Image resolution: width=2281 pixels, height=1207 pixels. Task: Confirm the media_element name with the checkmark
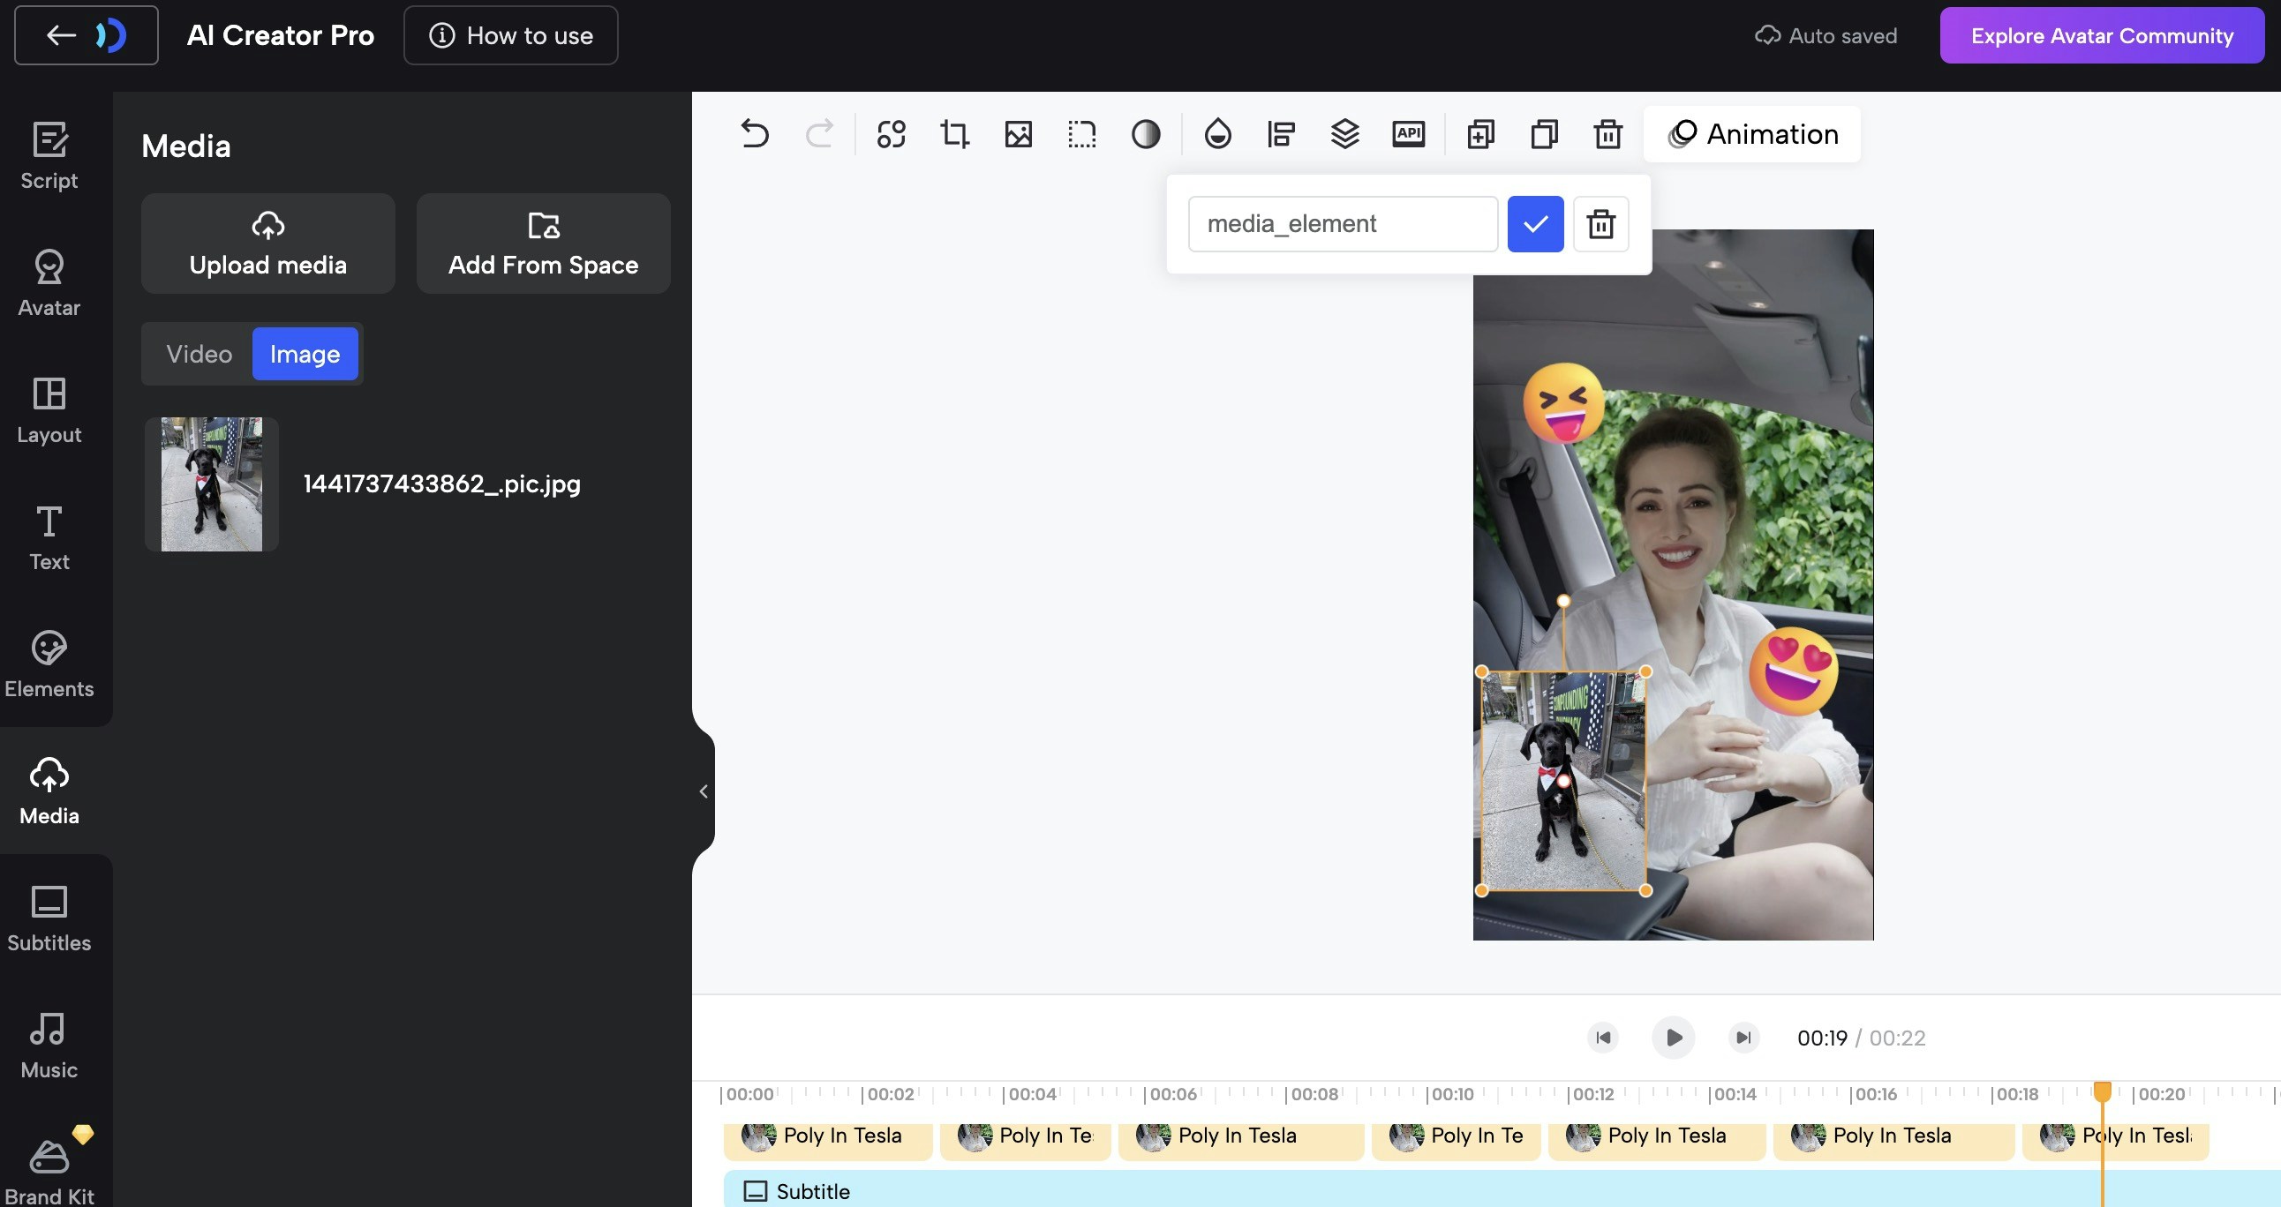tap(1534, 224)
